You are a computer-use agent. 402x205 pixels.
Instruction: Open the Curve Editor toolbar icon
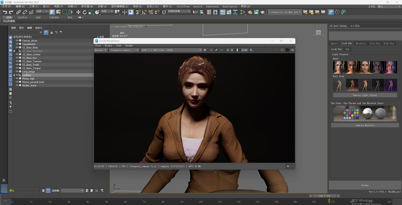[x=229, y=12]
